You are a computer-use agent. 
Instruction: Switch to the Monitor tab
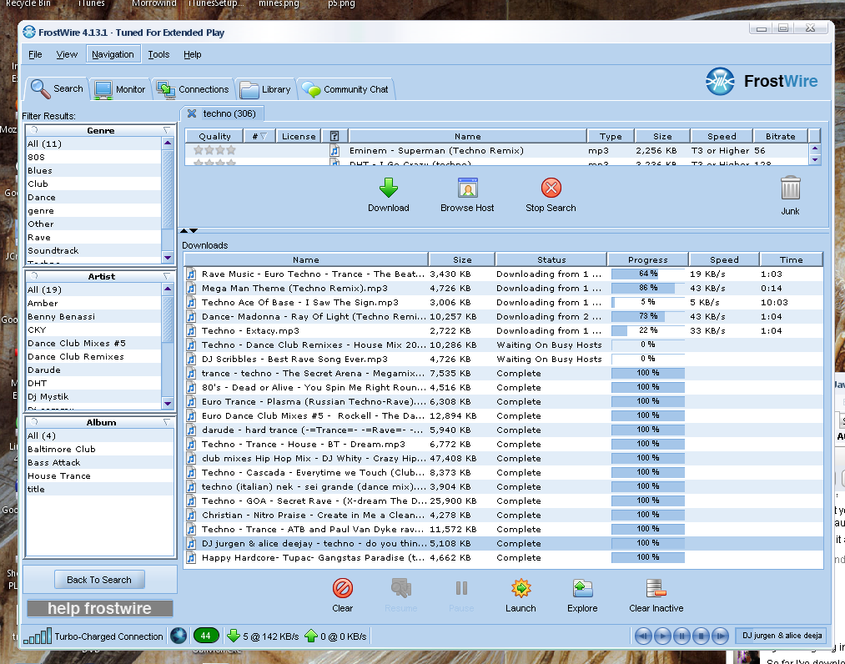pyautogui.click(x=119, y=89)
